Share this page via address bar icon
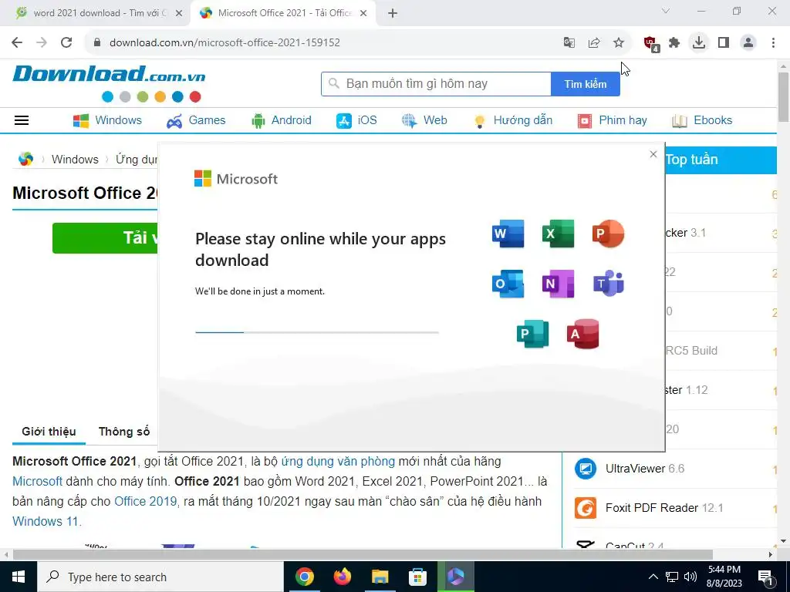This screenshot has height=592, width=790. pos(594,42)
